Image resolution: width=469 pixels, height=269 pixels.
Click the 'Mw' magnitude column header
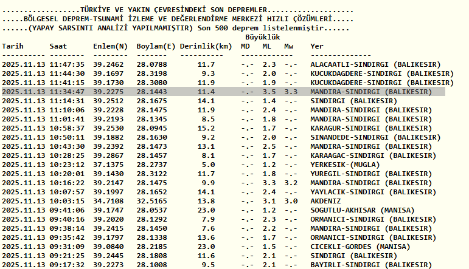tap(288, 46)
